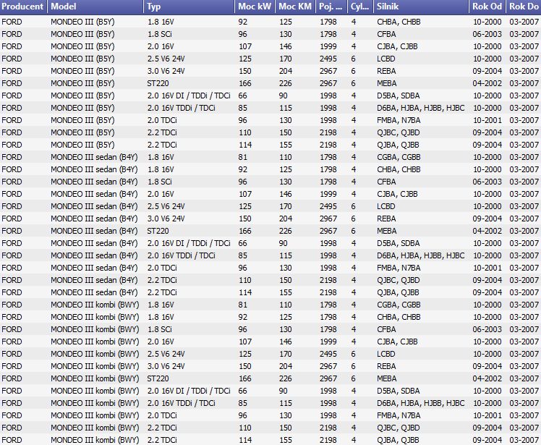This screenshot has width=541, height=445.
Task: Select "MONDEO III (B5Y)" in the 3.0 V6 24V row
Action: (82, 71)
